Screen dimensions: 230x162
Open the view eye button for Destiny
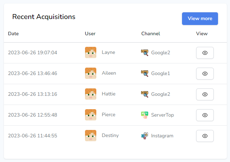(x=205, y=136)
